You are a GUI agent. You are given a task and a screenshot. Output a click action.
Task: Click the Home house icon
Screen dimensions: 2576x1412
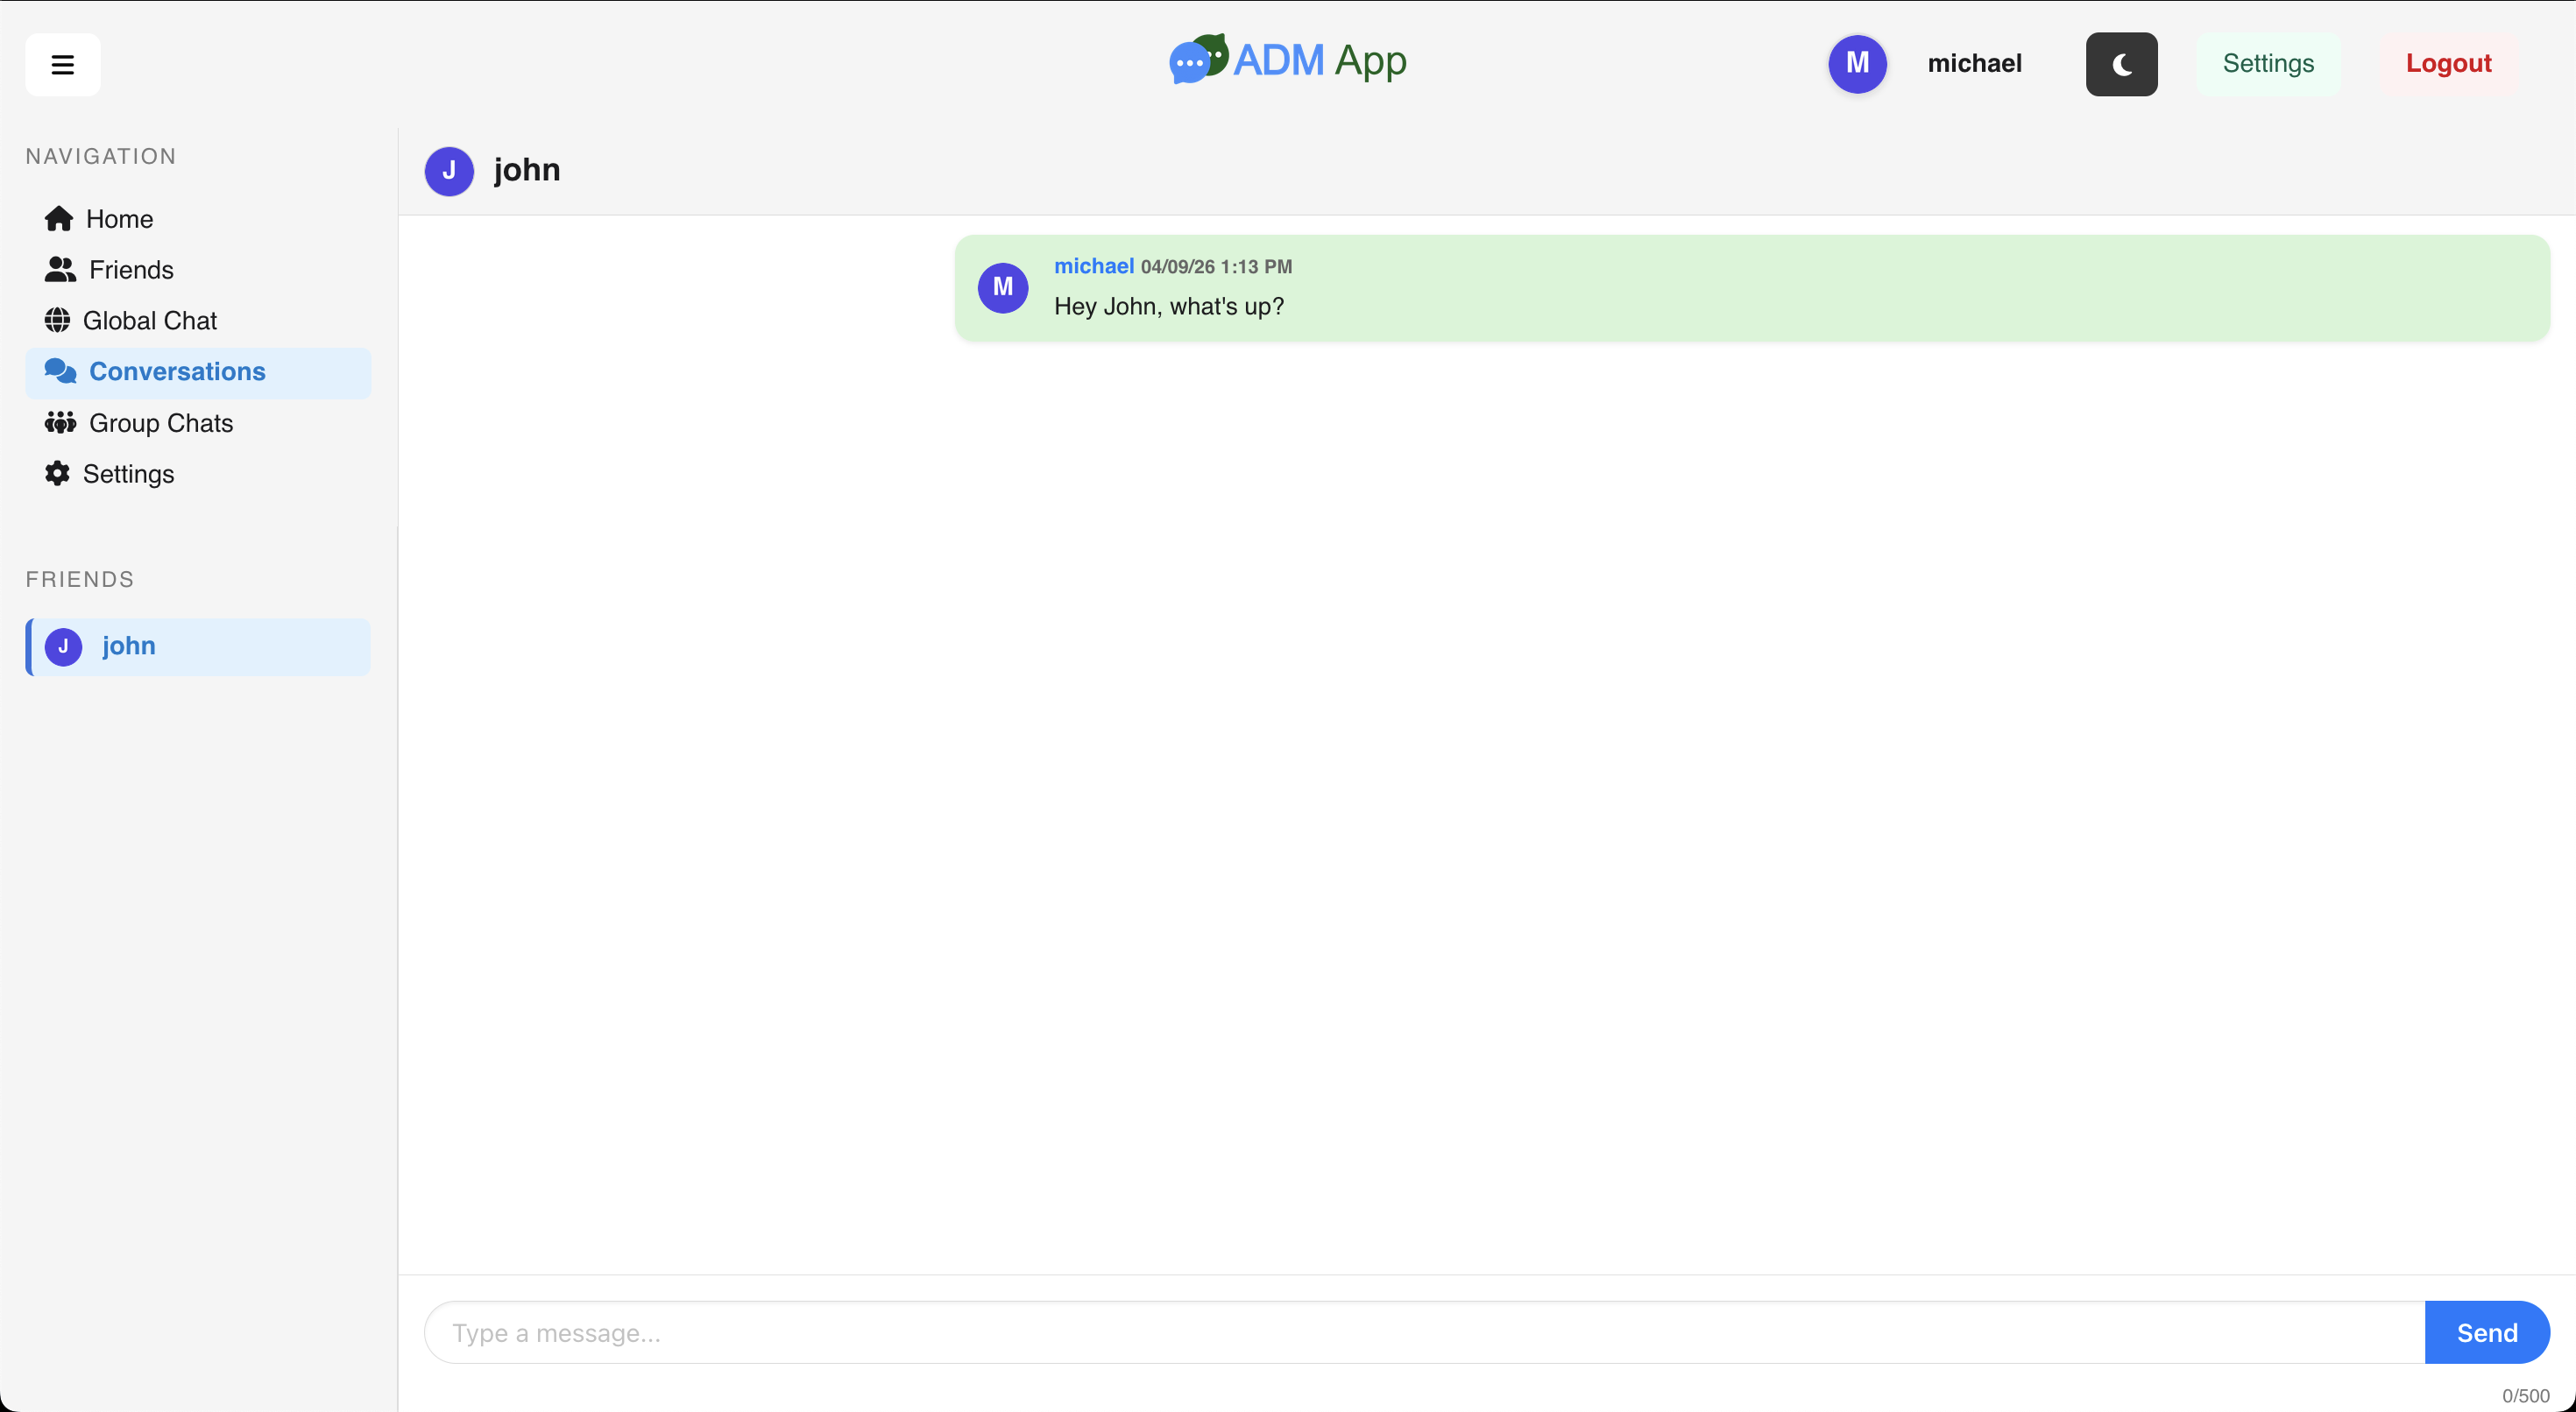[59, 218]
